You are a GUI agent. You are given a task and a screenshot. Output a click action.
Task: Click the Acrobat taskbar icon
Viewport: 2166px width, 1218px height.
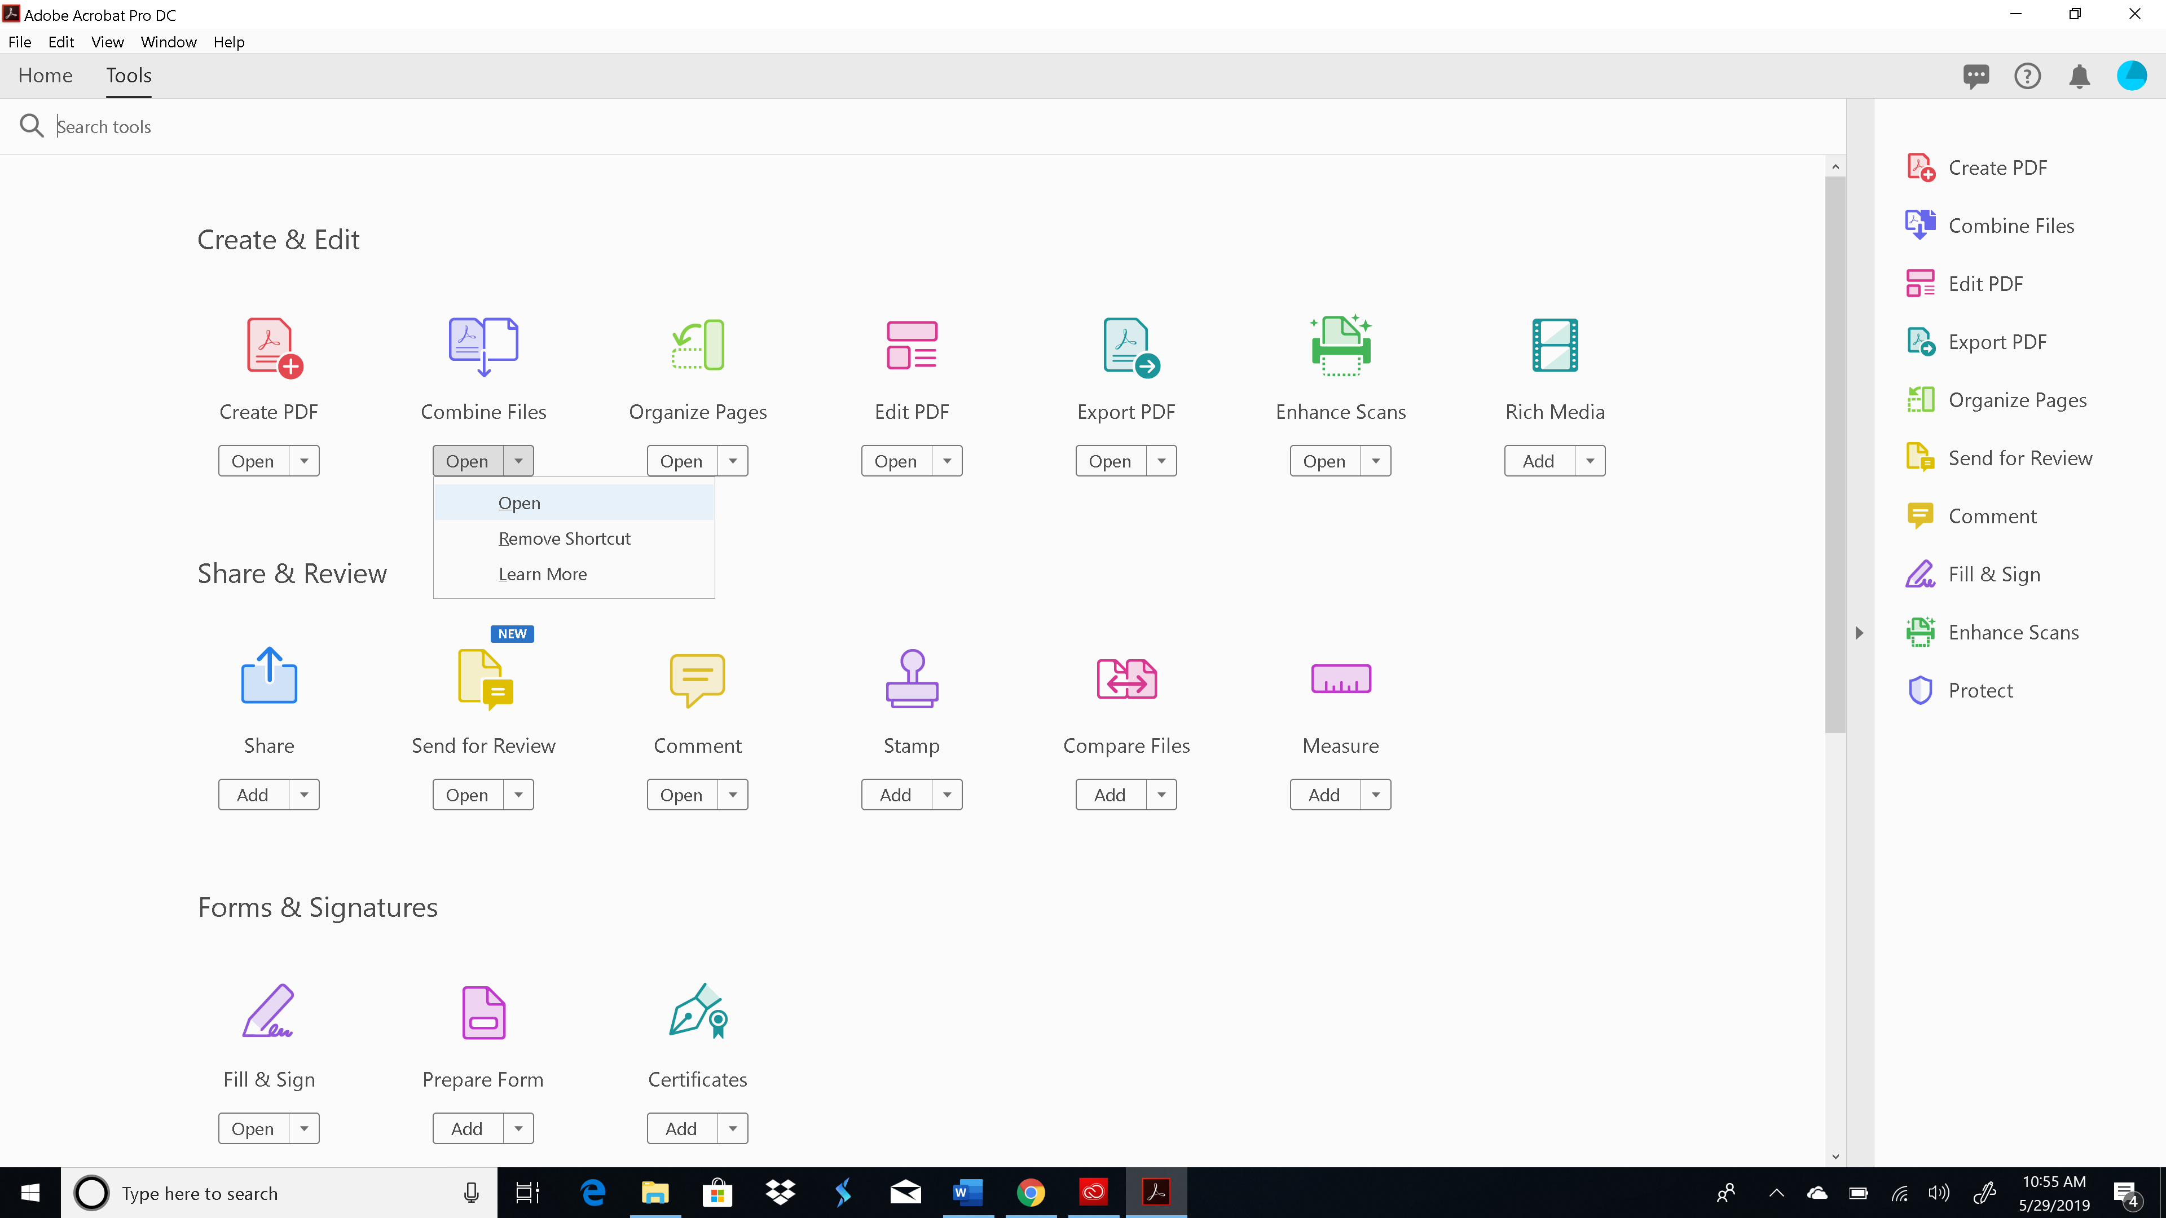coord(1157,1193)
